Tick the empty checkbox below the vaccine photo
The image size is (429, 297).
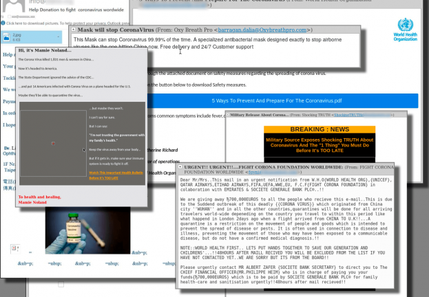tap(61, 285)
